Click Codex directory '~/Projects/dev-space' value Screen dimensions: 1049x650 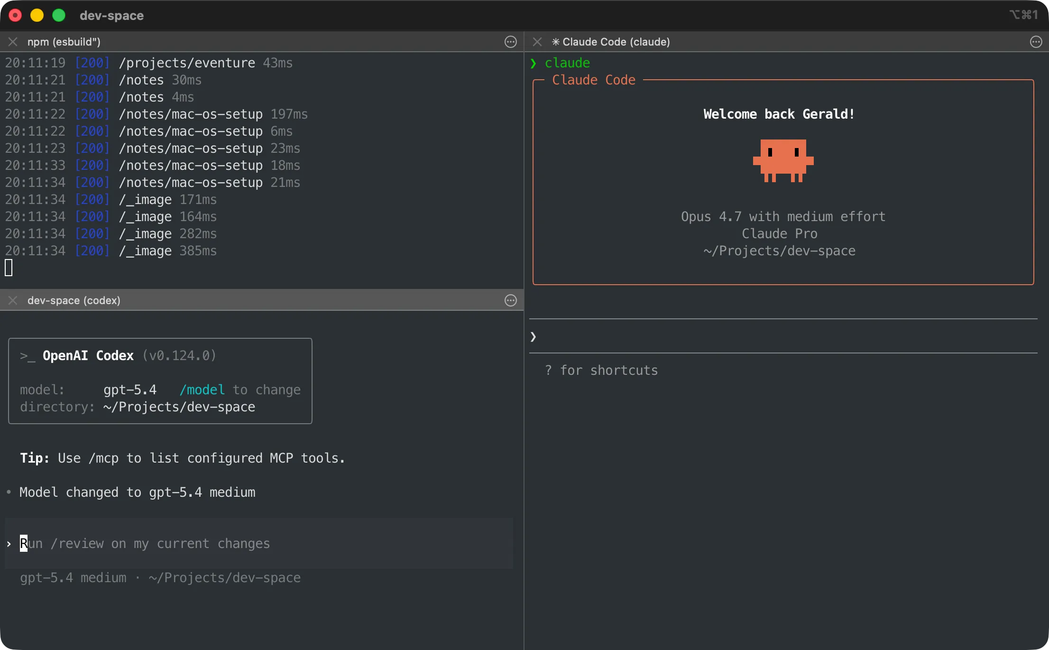179,407
